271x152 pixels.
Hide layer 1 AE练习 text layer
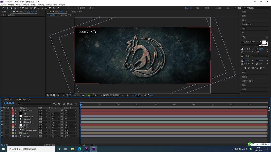point(2,111)
